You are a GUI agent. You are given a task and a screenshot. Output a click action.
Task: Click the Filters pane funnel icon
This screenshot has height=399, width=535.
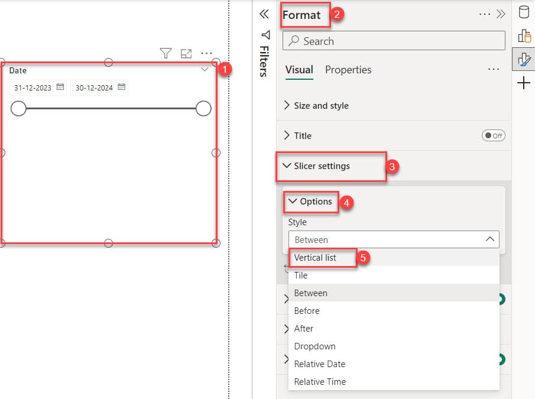click(x=266, y=35)
